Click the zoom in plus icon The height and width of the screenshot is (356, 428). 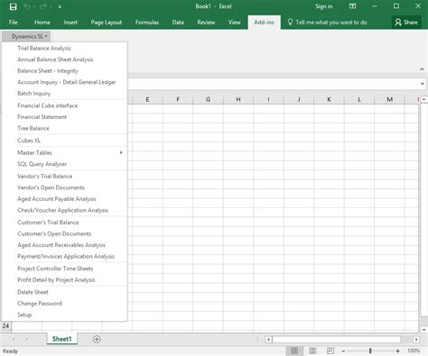pos(397,351)
